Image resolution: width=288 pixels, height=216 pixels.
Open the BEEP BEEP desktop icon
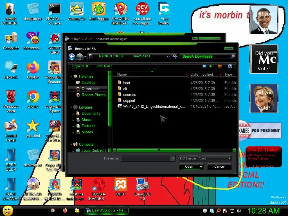point(11,160)
